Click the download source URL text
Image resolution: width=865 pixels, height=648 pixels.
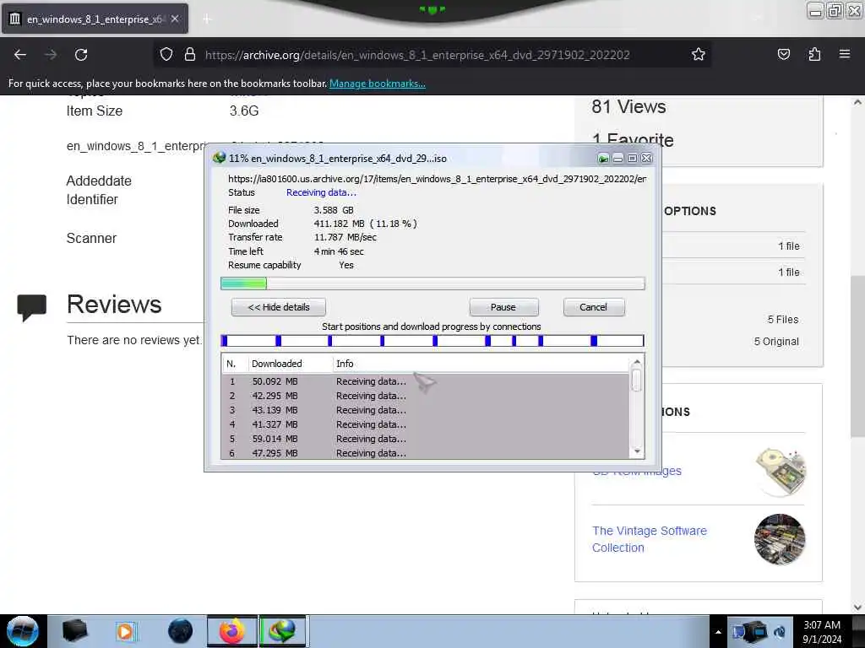(x=437, y=179)
